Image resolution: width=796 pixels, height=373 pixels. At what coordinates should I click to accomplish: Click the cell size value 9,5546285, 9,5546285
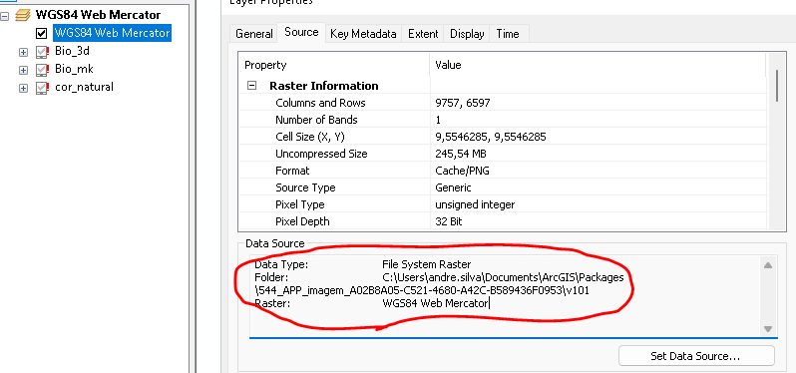(491, 137)
